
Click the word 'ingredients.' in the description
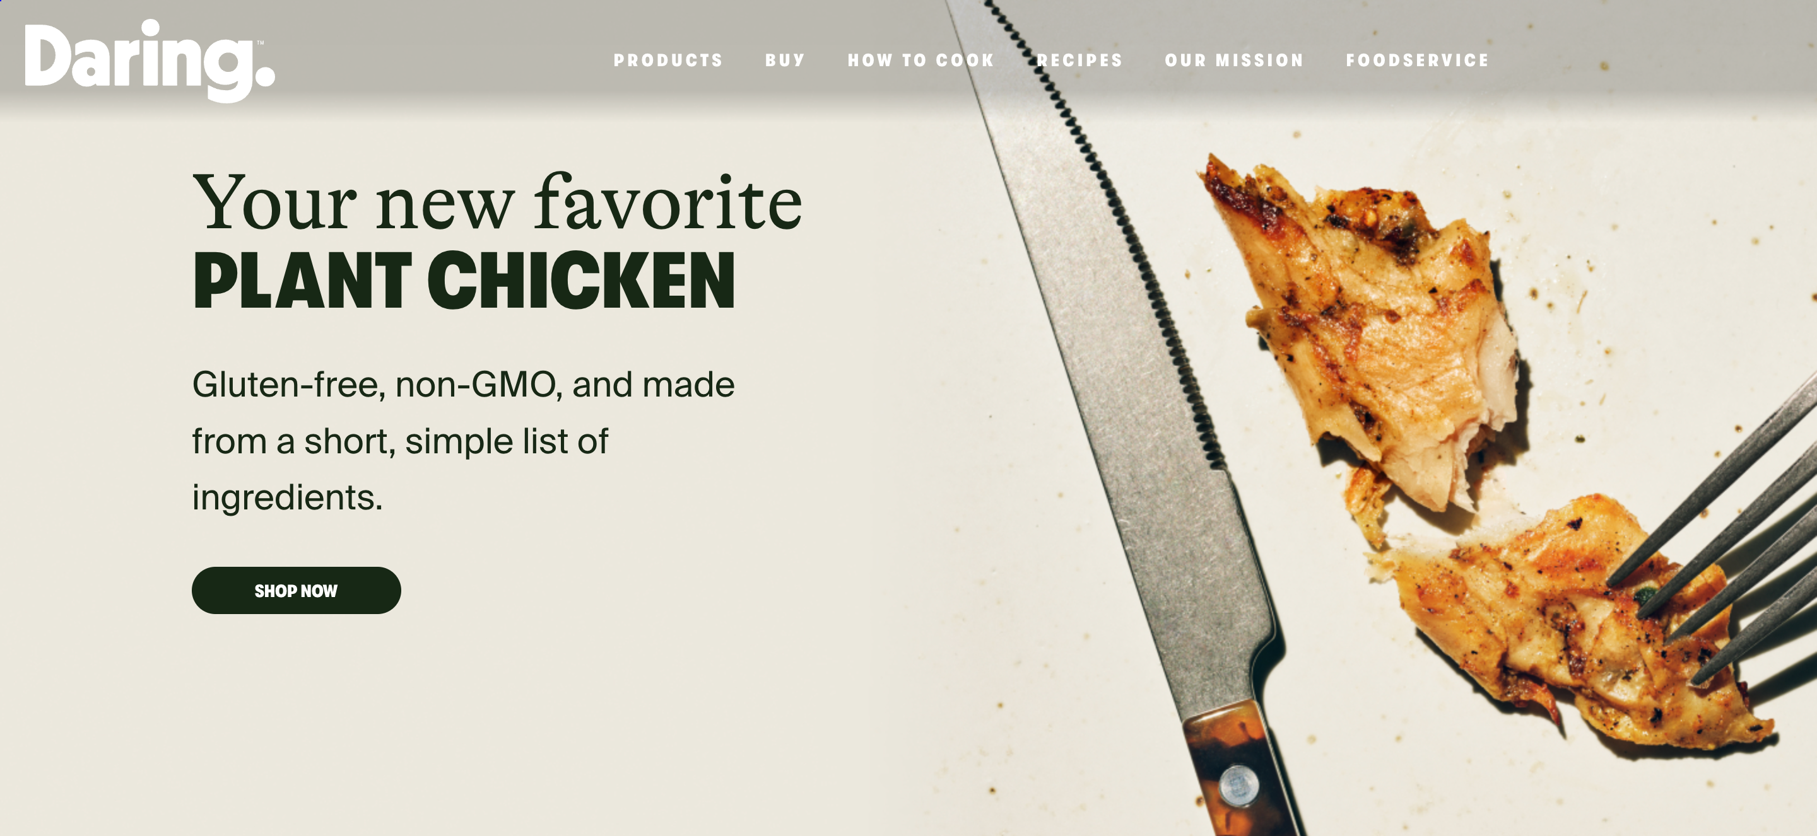pos(287,497)
